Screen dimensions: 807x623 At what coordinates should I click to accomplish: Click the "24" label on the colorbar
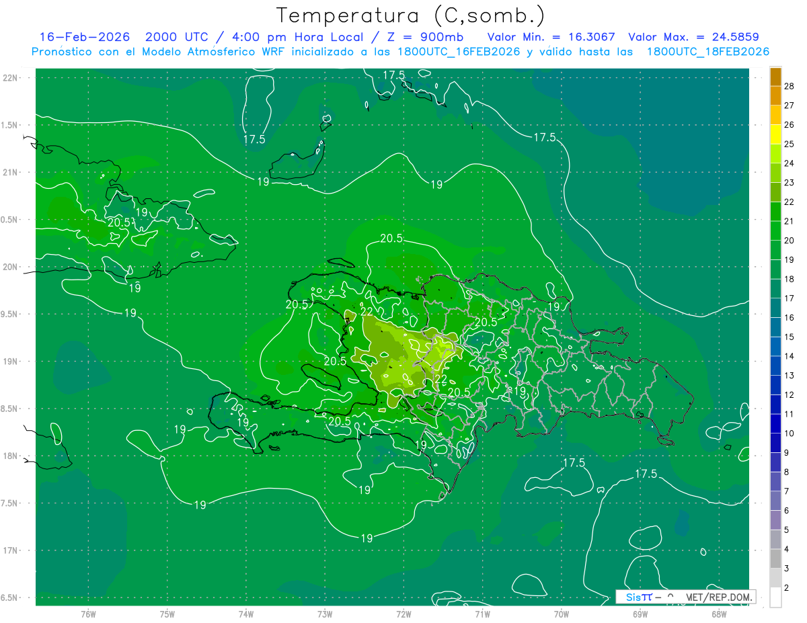pyautogui.click(x=790, y=163)
